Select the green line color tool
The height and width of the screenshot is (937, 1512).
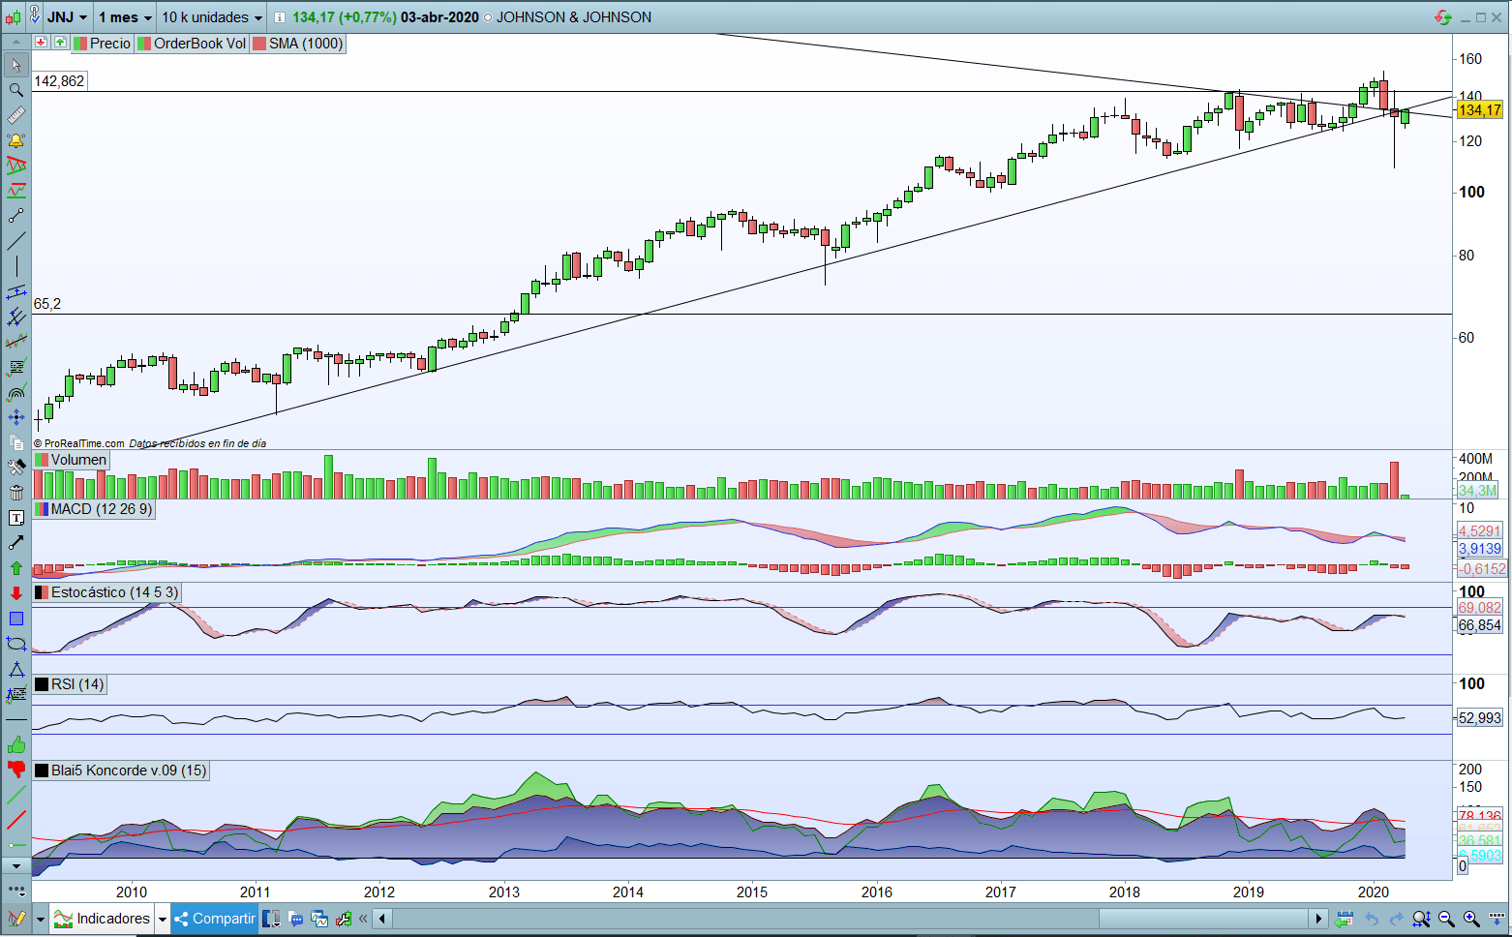pos(15,795)
